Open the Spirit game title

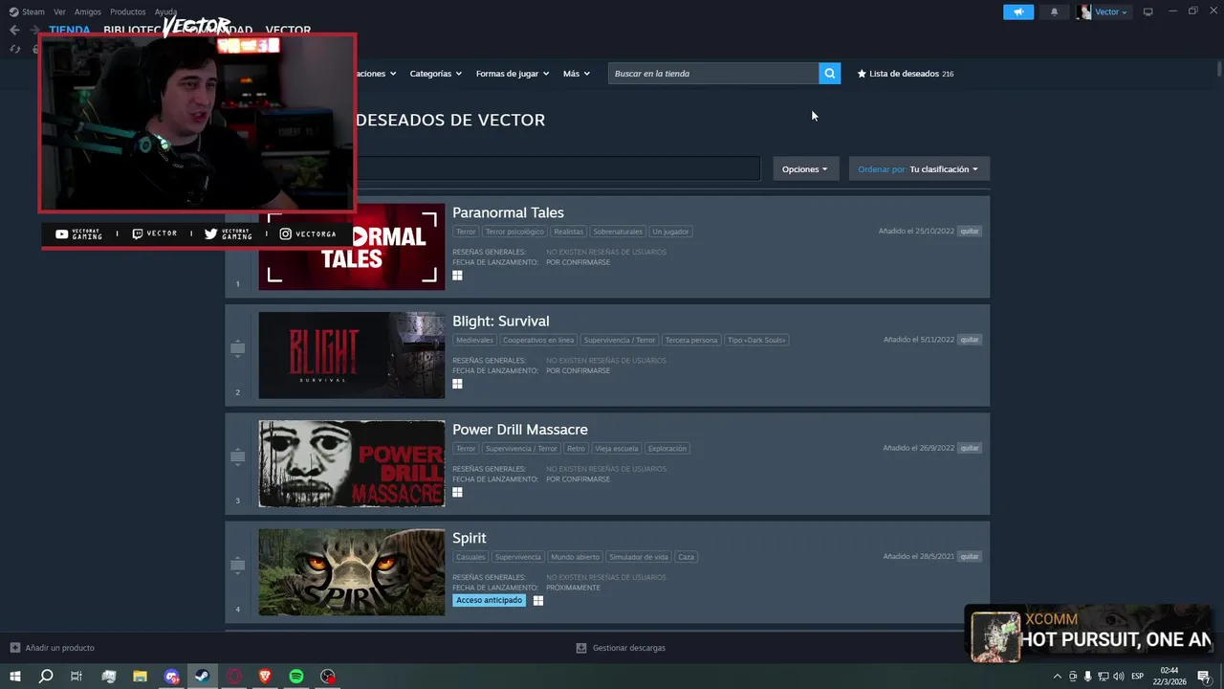tap(470, 538)
